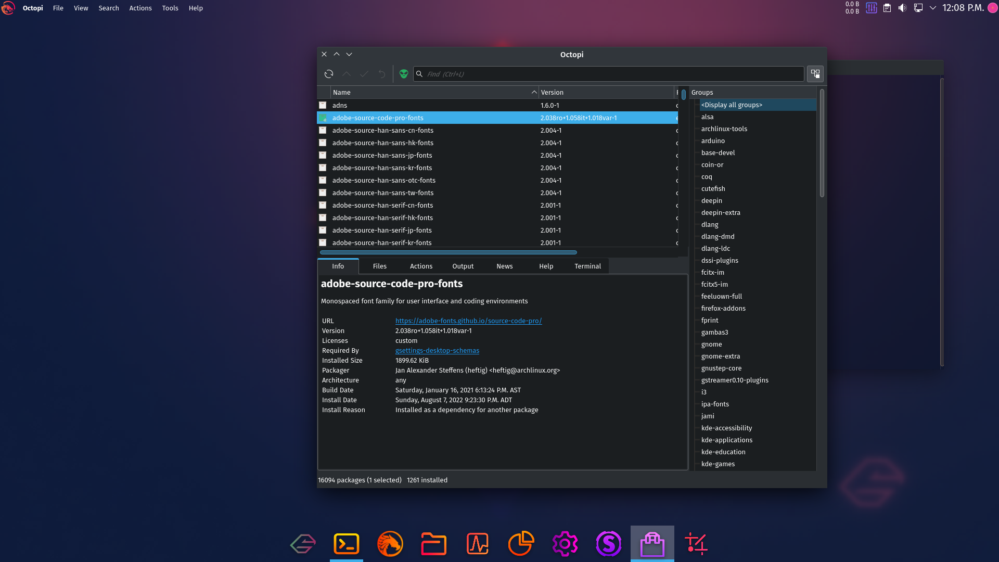999x562 pixels.
Task: Open terminal app from the dock
Action: point(347,544)
